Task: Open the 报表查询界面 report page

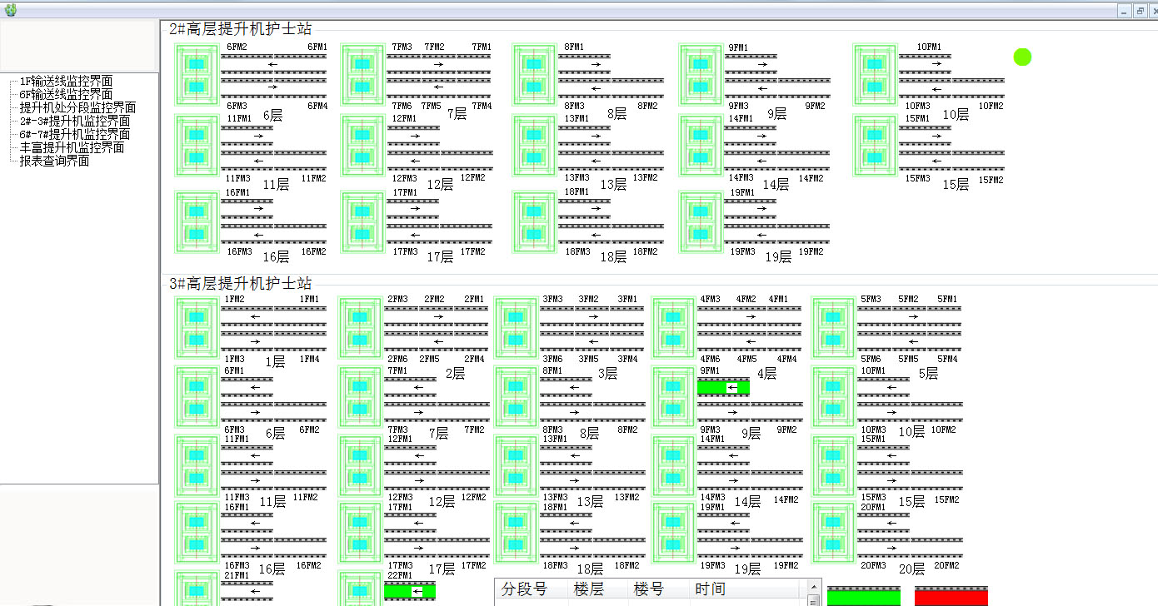Action: (x=54, y=161)
